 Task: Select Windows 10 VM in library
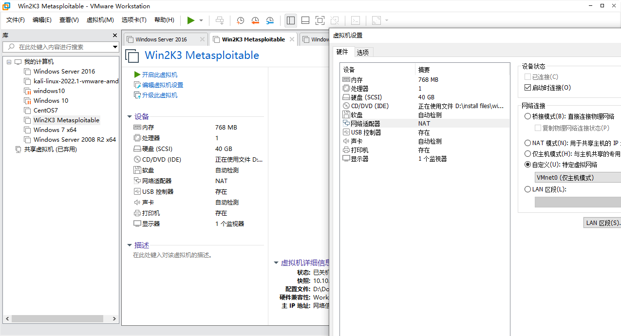coord(51,101)
